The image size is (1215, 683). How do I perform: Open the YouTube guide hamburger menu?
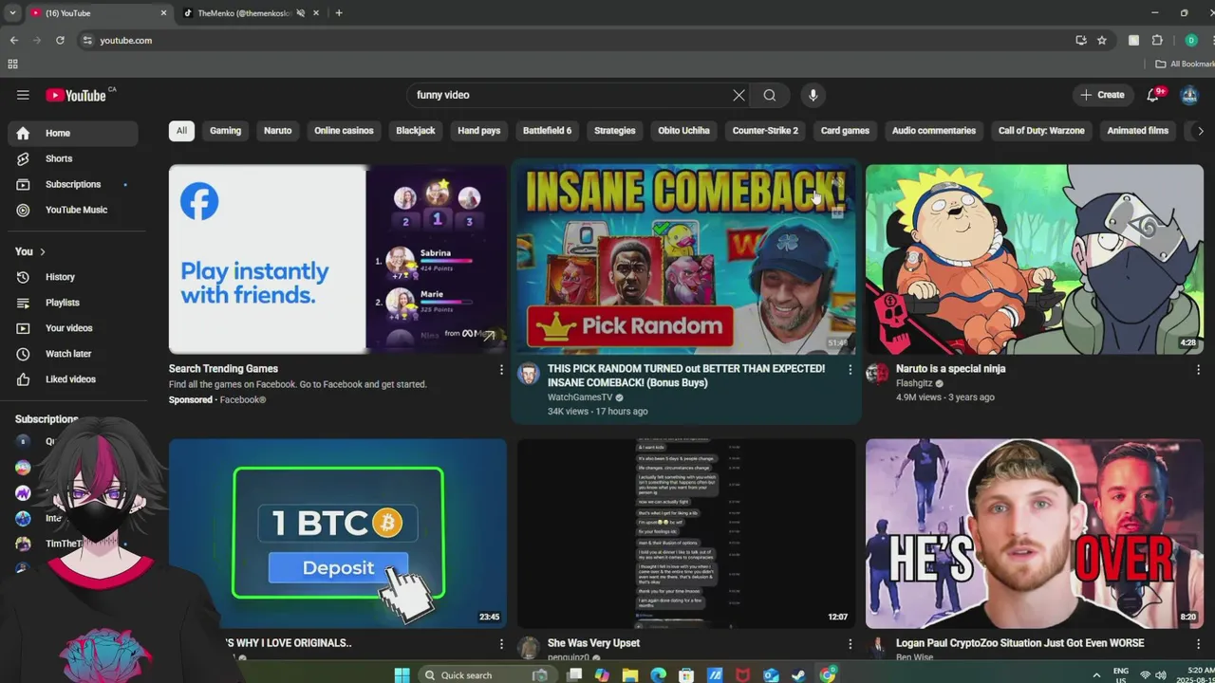pos(23,95)
